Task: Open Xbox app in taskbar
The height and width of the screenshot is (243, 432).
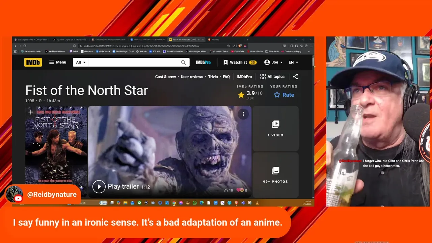Action: point(139,203)
